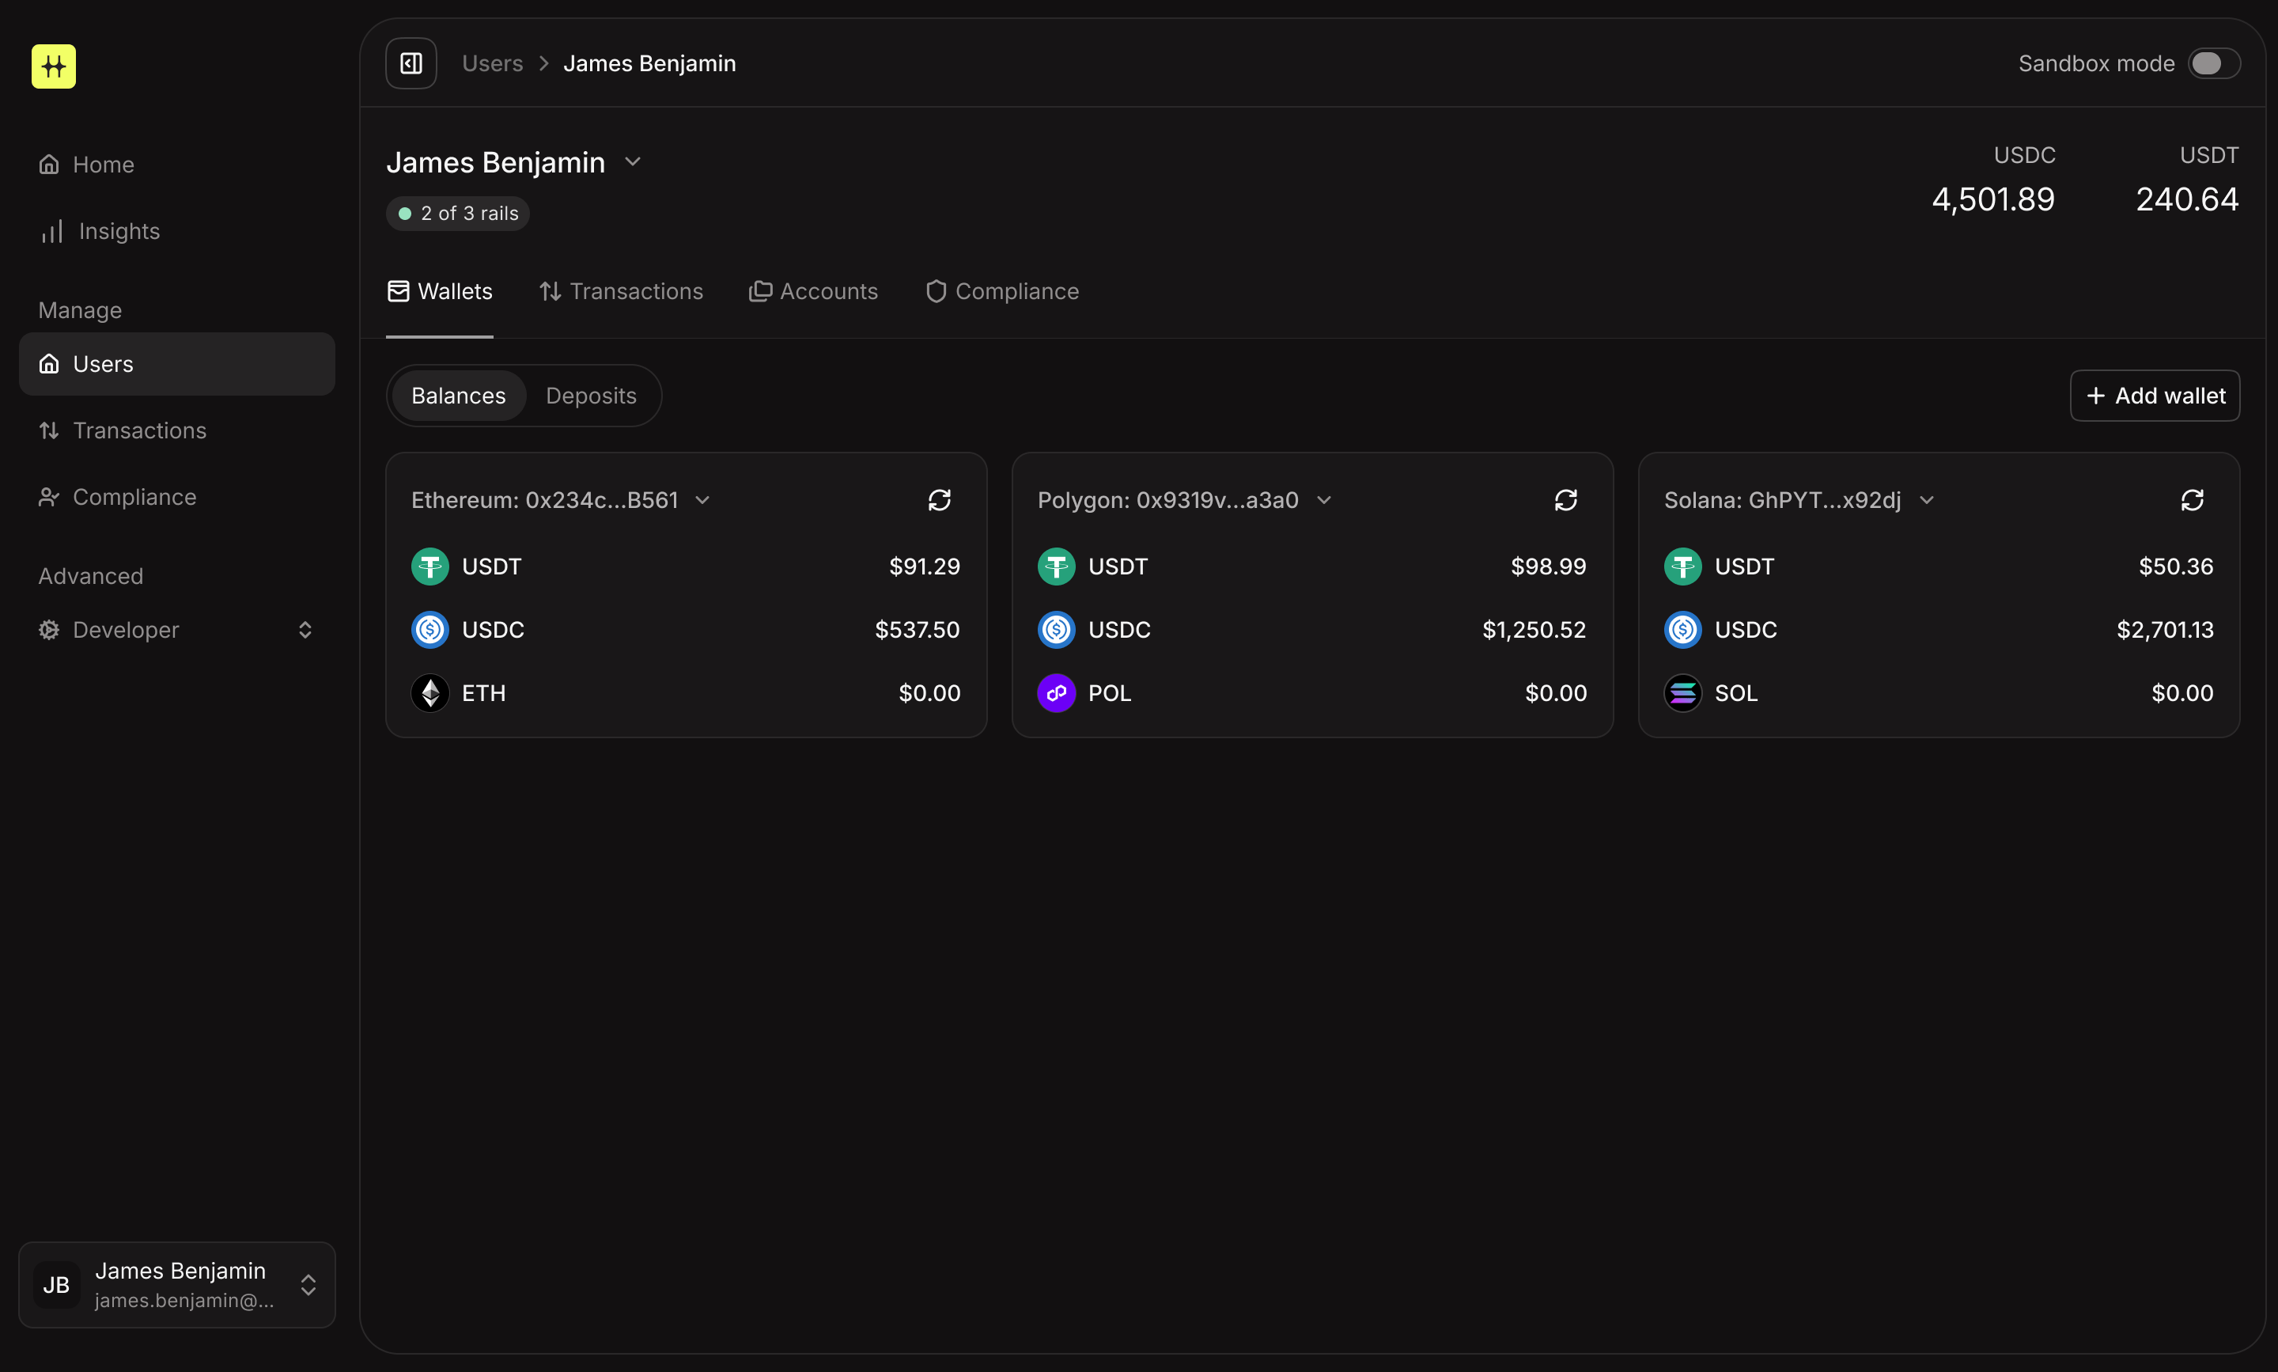Click the USDC icon in Ethereum wallet
Screen dimensions: 2278x1372
(x=429, y=630)
